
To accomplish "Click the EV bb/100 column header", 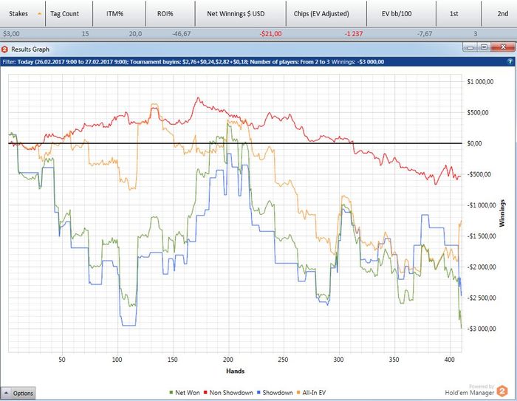I will [401, 13].
